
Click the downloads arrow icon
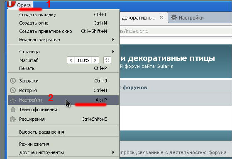(x=13, y=81)
